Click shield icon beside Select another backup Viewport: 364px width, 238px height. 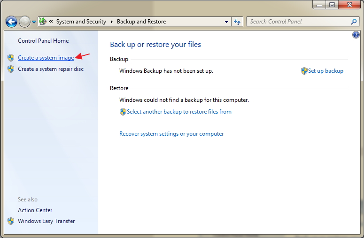(123, 112)
